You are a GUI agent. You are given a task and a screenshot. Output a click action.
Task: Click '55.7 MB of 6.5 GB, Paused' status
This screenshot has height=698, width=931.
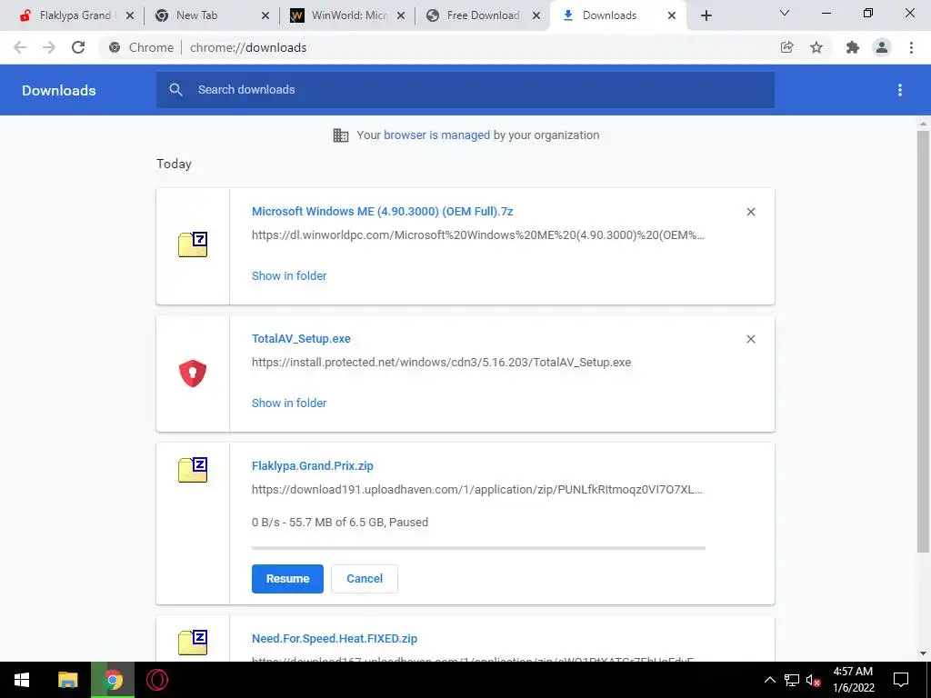(x=340, y=523)
